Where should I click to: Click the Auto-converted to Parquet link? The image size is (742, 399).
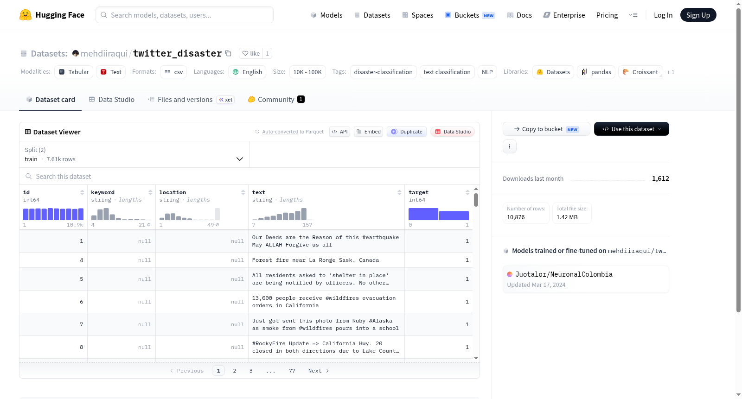pos(293,132)
